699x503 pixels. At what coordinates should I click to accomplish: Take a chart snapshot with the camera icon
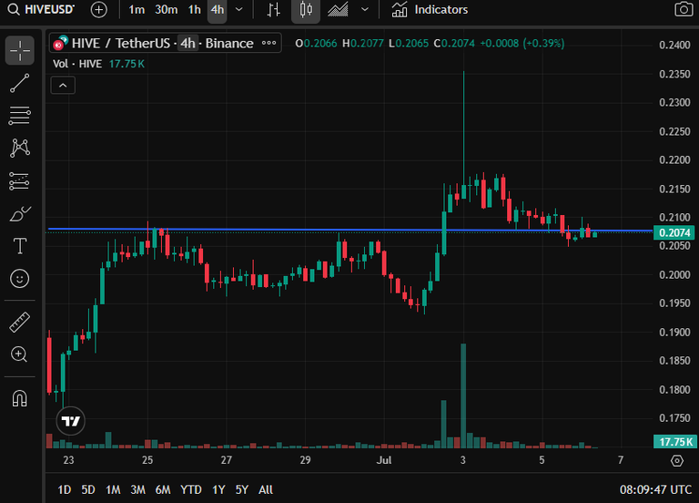pyautogui.click(x=683, y=9)
